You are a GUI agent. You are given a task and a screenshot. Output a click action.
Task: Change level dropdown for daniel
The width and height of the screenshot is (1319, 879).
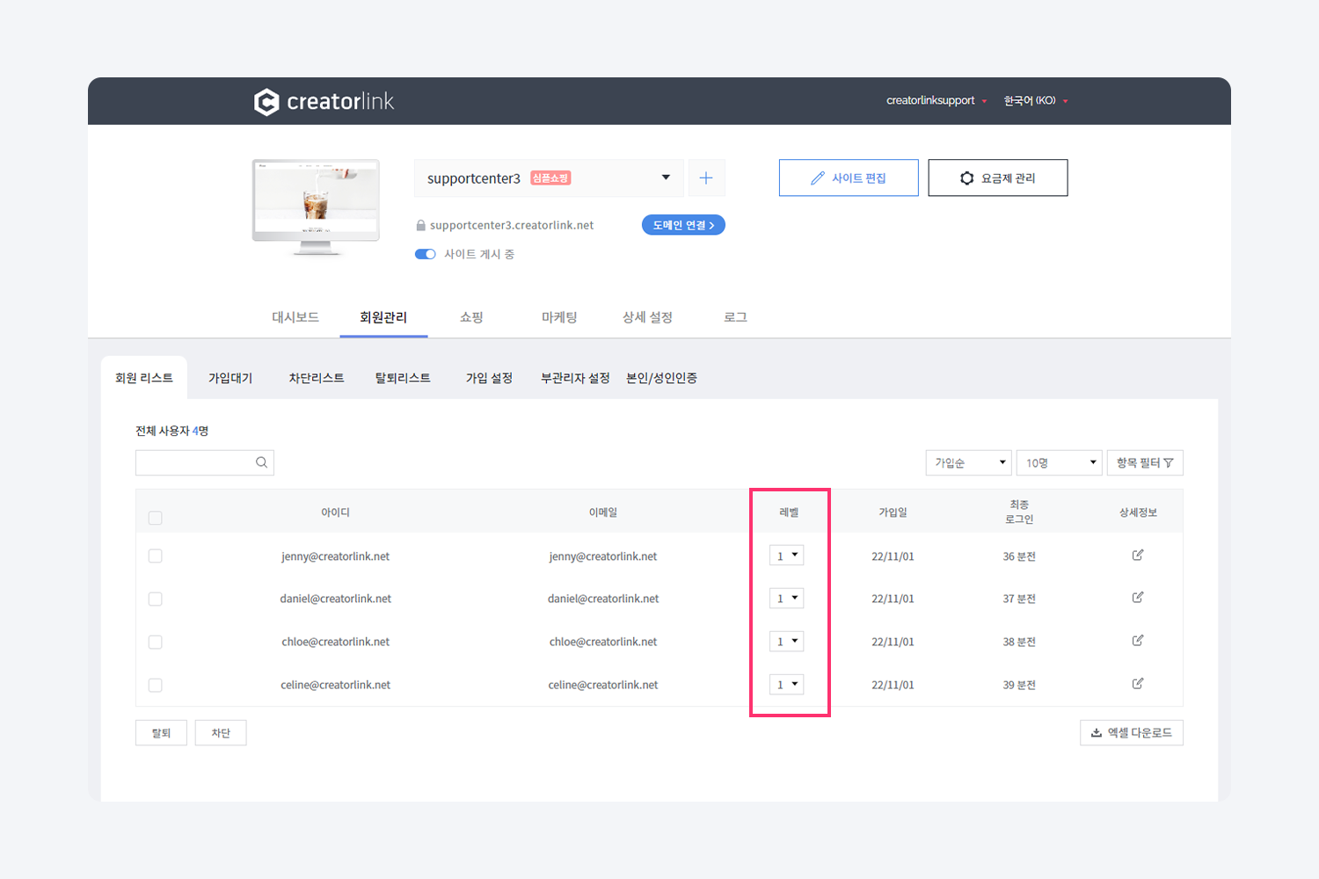click(787, 599)
